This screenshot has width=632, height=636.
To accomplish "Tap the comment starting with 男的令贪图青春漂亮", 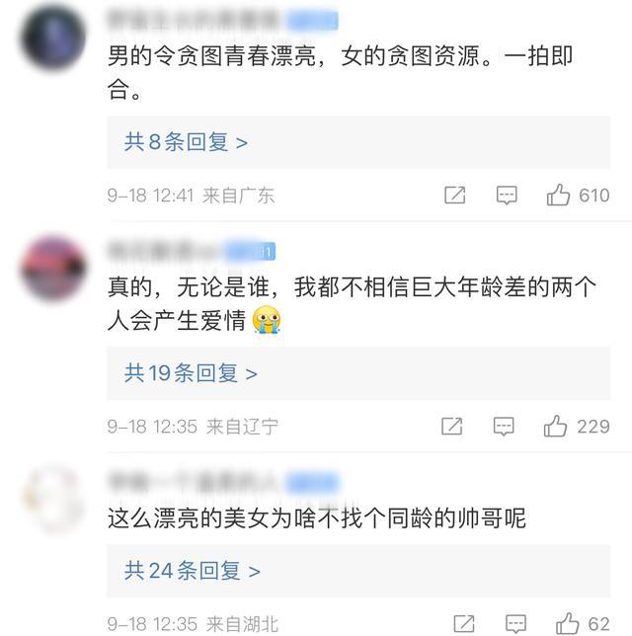I will (341, 72).
